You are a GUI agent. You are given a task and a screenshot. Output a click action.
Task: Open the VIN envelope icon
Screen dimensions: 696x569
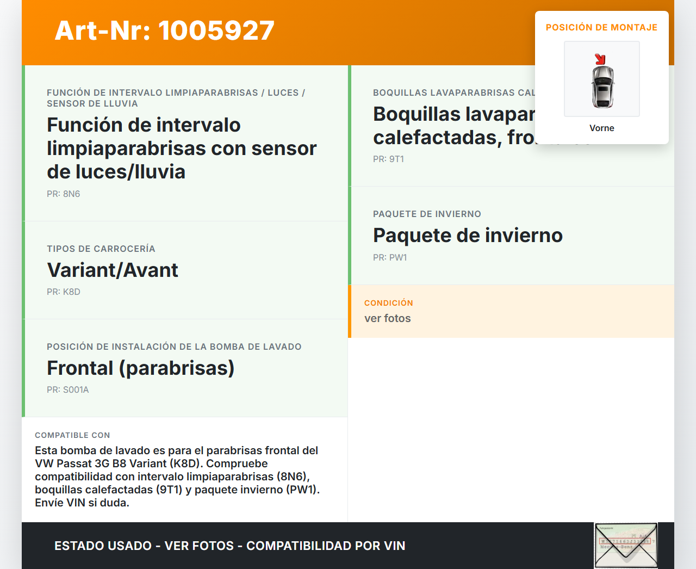626,545
